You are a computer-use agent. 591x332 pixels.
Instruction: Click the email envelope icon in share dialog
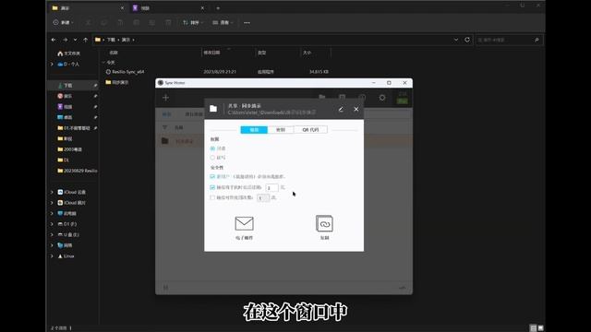[244, 223]
